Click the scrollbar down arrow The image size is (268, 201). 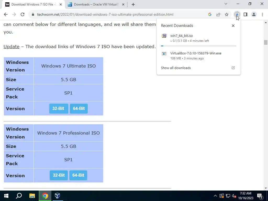266,188
